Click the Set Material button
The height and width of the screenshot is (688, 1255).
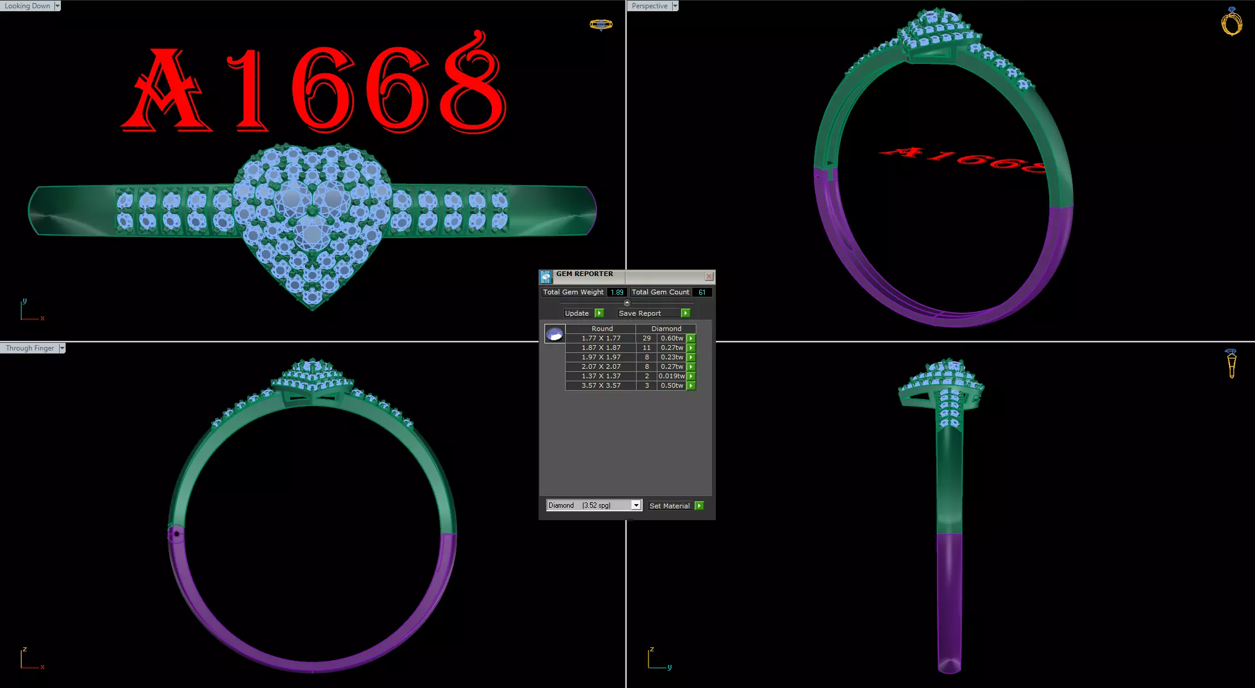coord(671,505)
